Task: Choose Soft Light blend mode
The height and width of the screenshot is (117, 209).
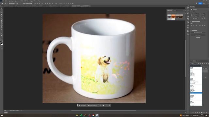Action: [196, 87]
